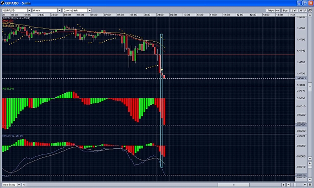This screenshot has width=314, height=188.
Task: Zoom in horizontally with the plus button
Action: tap(305, 184)
